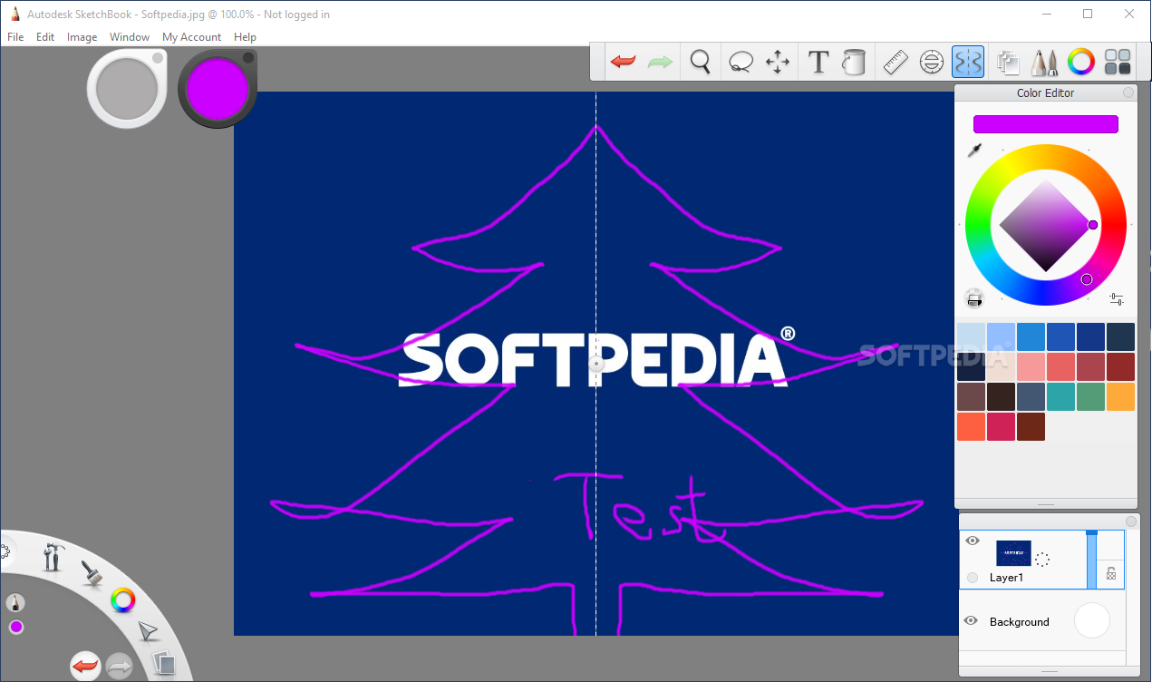
Task: Choose the teal palette swatch
Action: (1060, 396)
